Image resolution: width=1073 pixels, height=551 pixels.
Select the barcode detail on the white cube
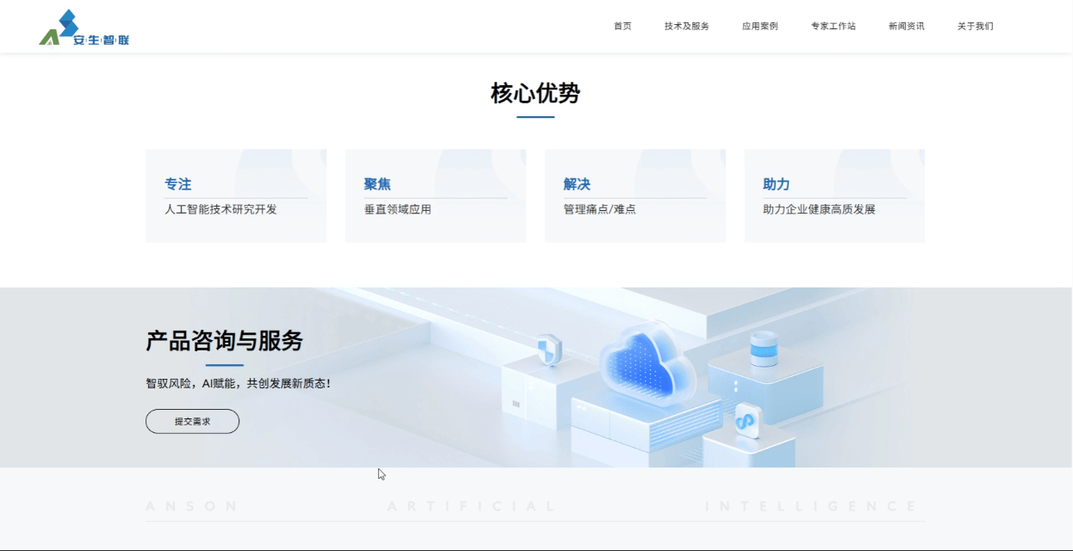click(517, 402)
